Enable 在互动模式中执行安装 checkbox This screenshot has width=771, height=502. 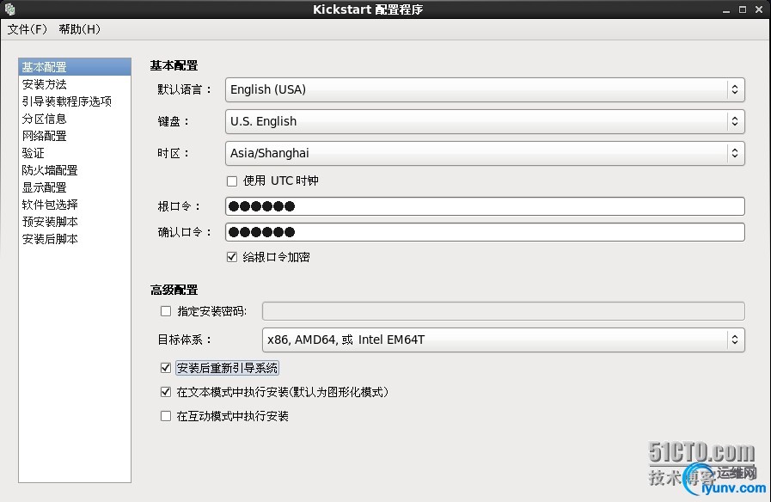point(166,416)
